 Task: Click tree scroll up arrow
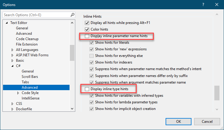tap(72, 23)
